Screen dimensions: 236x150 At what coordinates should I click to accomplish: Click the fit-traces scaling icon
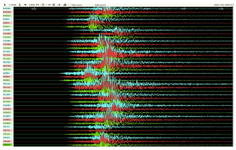(54, 5)
